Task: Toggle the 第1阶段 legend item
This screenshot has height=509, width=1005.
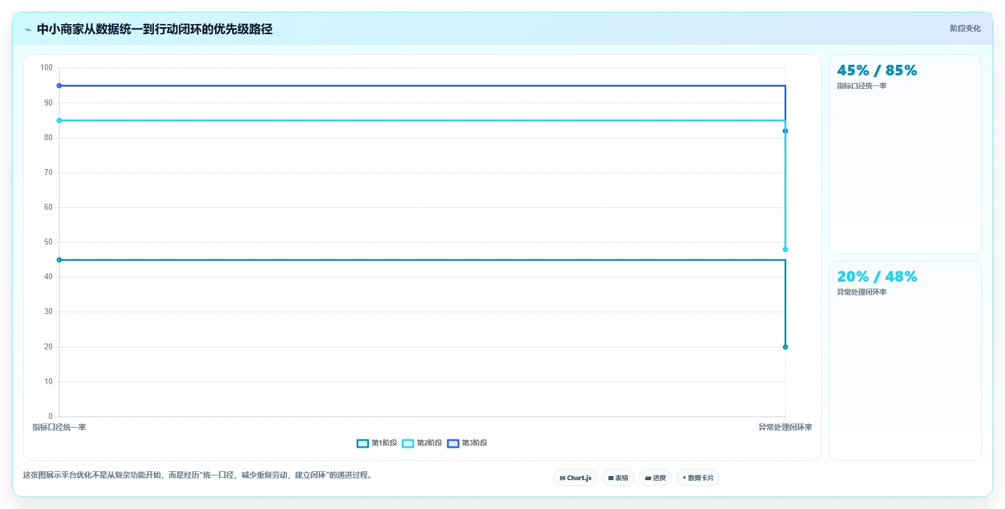Action: click(377, 443)
